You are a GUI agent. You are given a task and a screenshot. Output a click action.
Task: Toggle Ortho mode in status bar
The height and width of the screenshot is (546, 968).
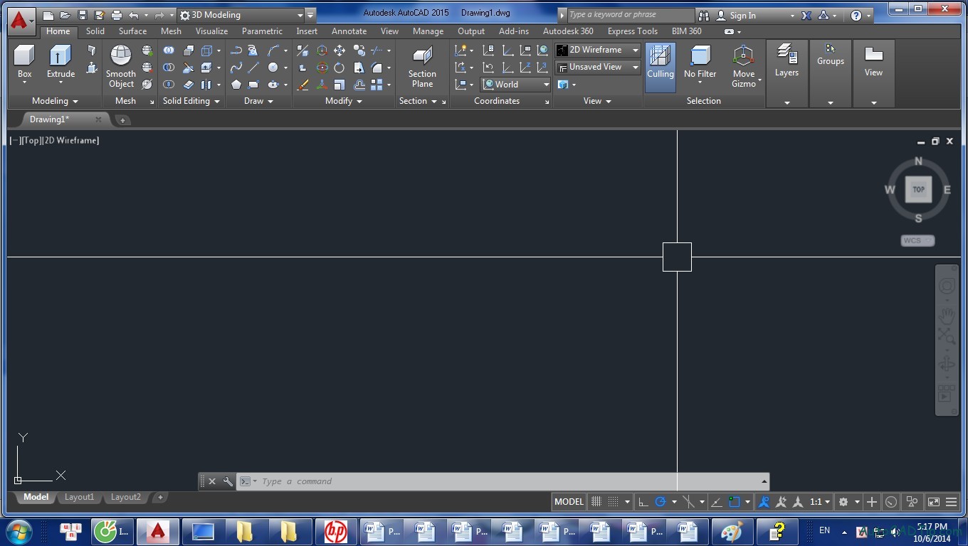643,502
